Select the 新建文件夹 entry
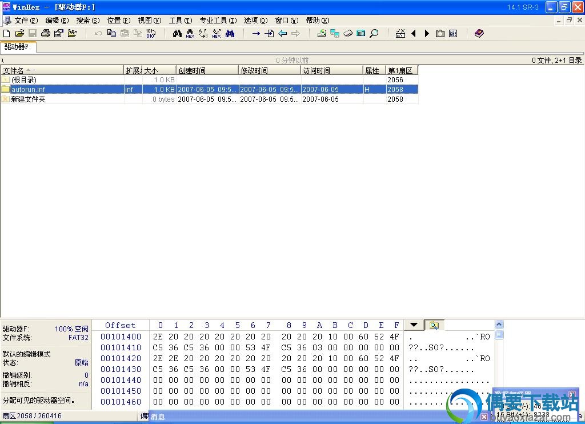This screenshot has width=585, height=424. [x=209, y=99]
